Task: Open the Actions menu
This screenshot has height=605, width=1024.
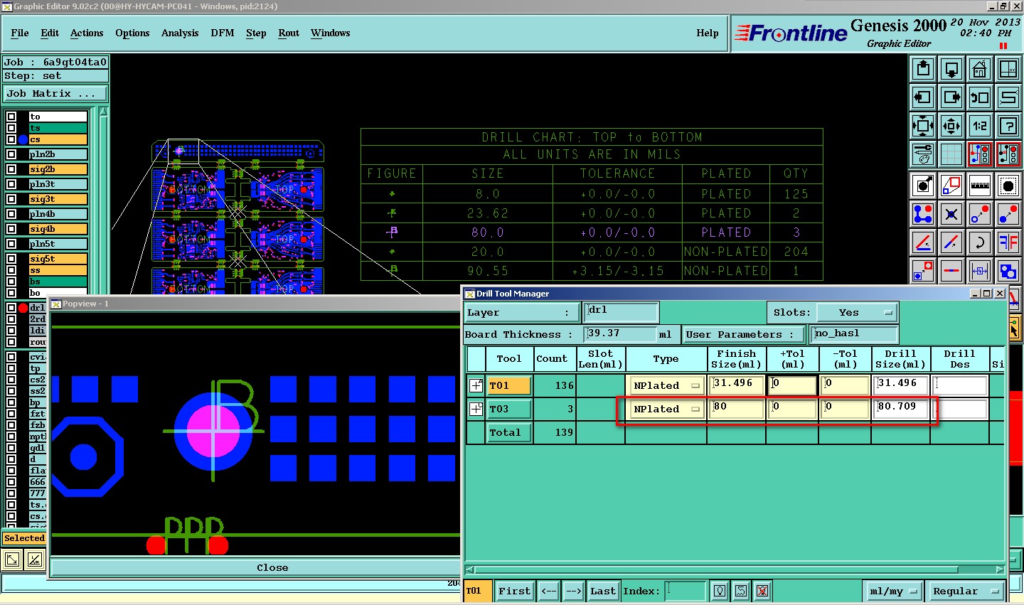Action: 87,33
